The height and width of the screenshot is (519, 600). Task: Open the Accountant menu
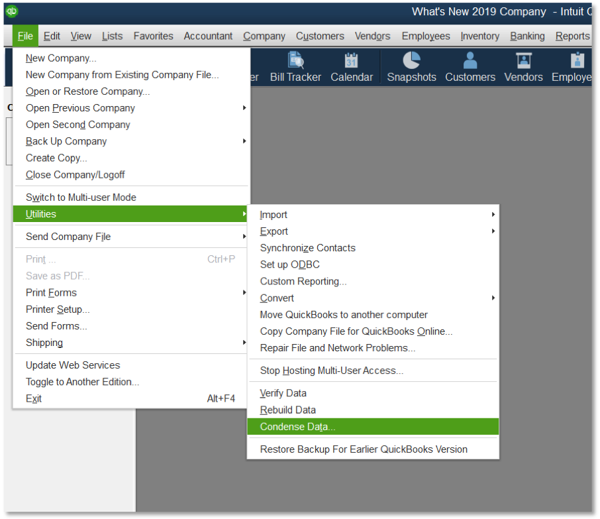coord(208,36)
